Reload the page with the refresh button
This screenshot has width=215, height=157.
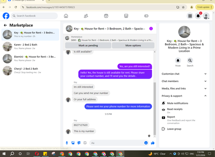(16, 7)
